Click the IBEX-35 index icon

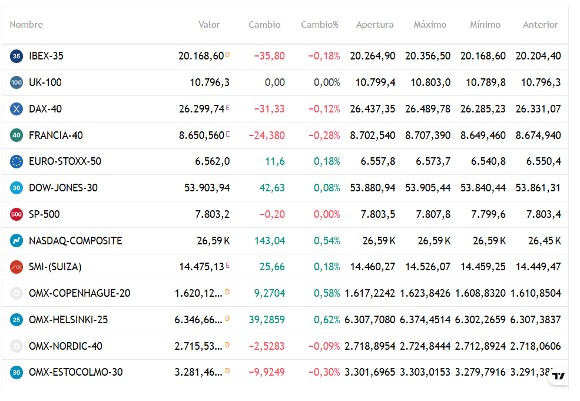point(16,56)
